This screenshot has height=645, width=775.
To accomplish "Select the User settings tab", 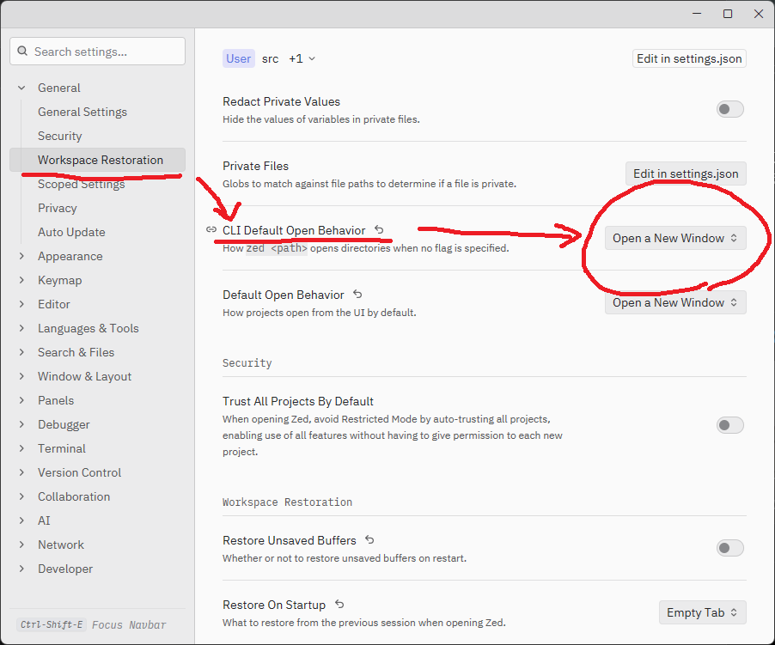I will 239,58.
